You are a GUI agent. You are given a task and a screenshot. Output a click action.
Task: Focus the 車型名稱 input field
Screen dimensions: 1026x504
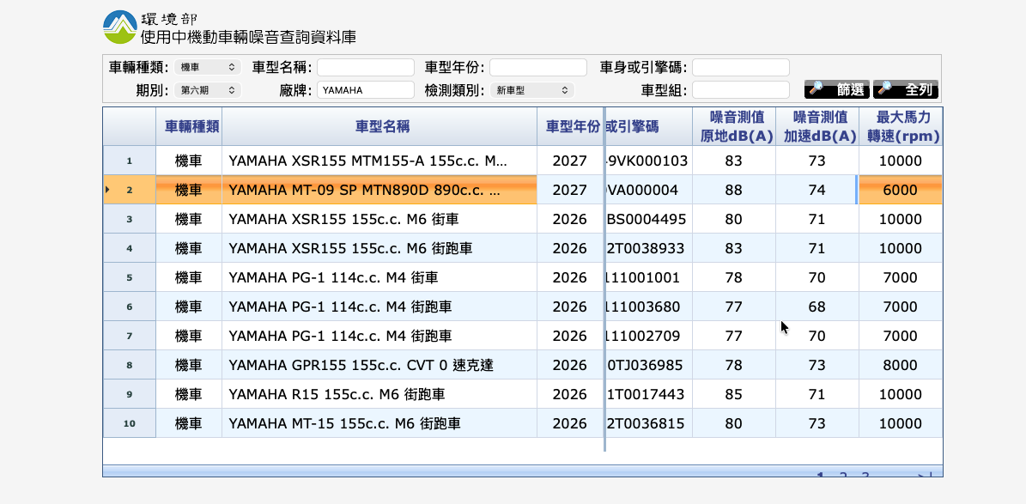pyautogui.click(x=366, y=68)
